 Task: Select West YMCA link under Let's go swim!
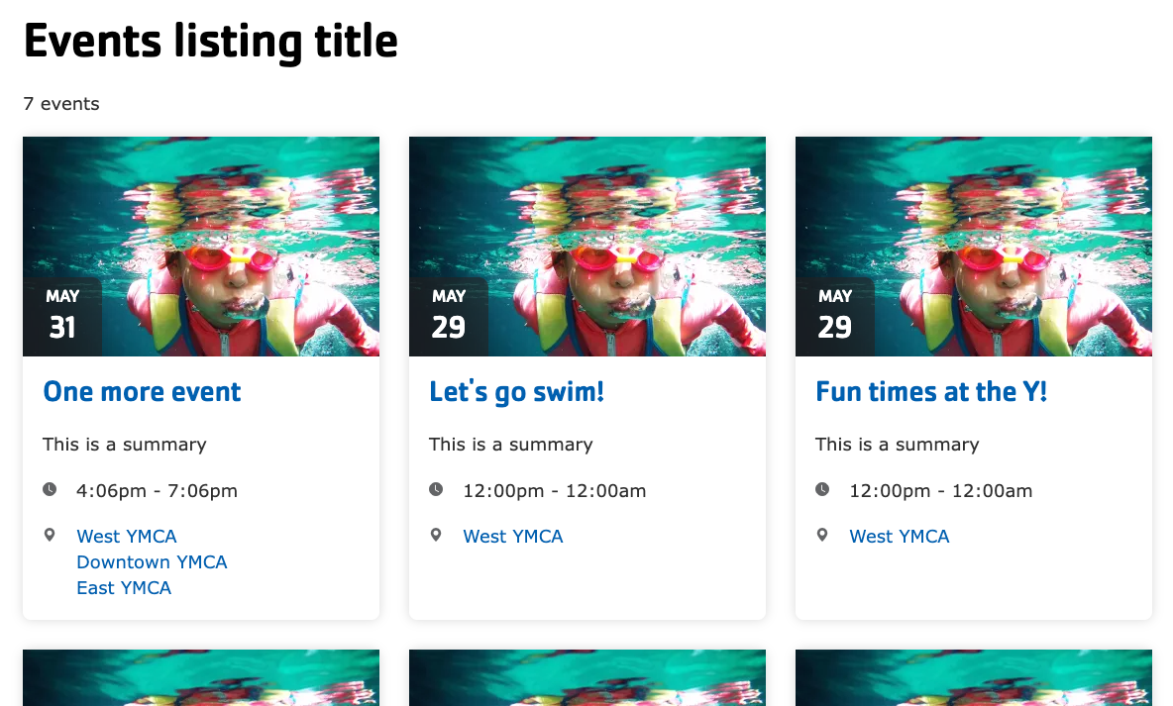(x=513, y=537)
